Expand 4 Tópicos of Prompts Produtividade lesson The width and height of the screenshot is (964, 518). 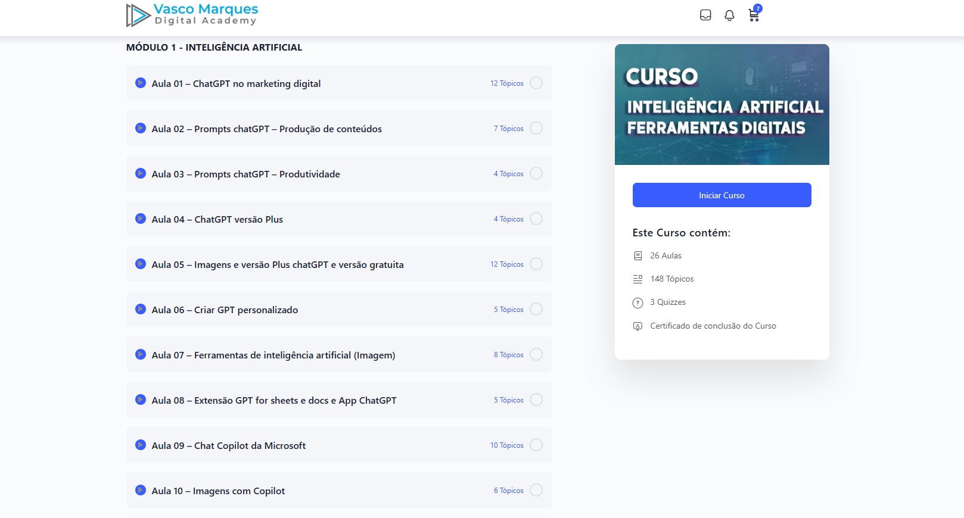[x=509, y=174]
